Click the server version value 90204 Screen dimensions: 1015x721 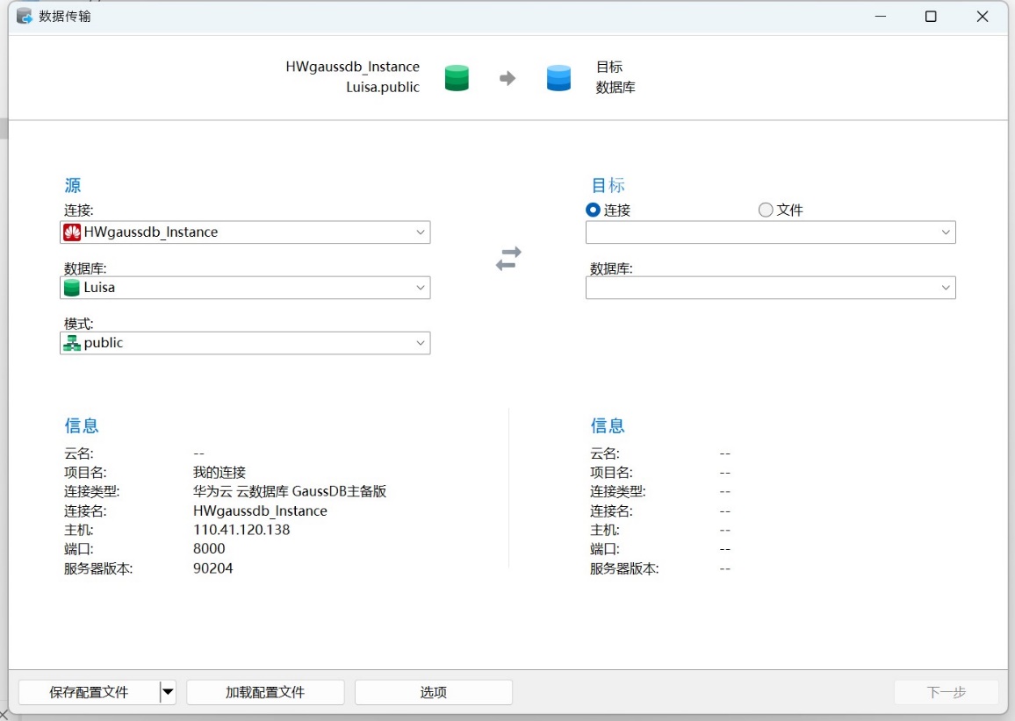(x=213, y=568)
